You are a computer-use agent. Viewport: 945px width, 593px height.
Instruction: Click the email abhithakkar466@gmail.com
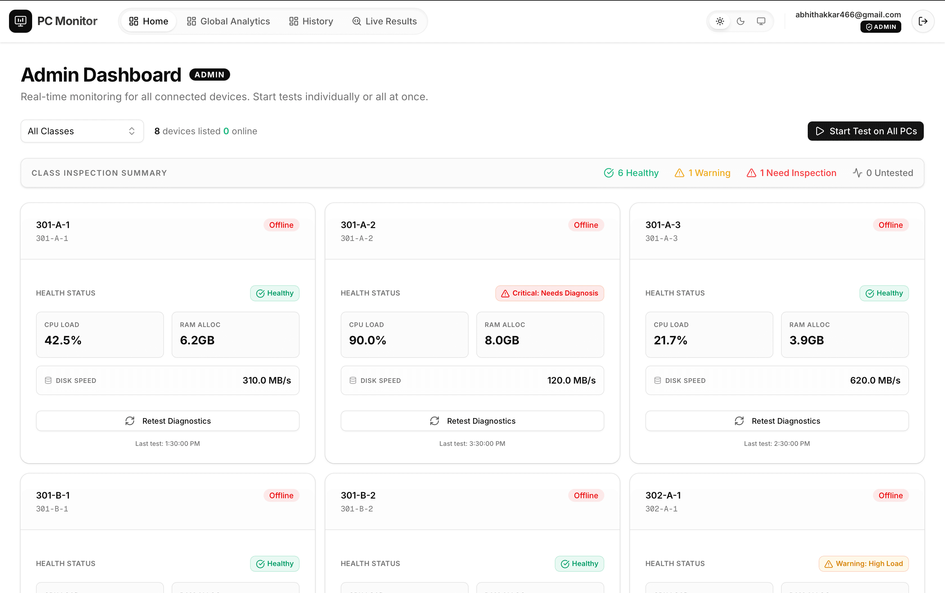pyautogui.click(x=848, y=14)
